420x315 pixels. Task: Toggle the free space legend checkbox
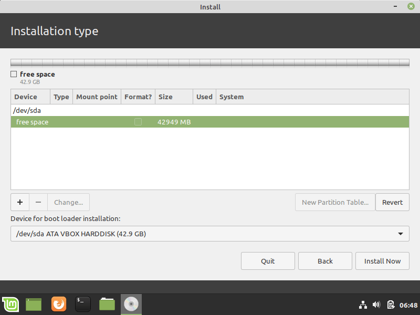click(x=14, y=74)
